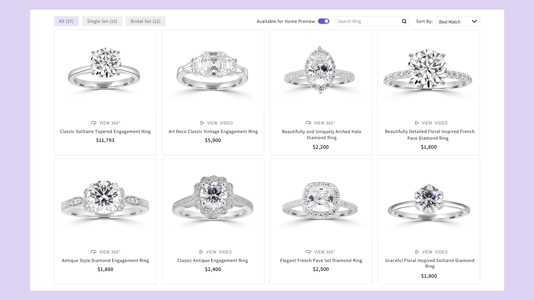Play video icon for Floral Inspired French Pave ring

417,123
